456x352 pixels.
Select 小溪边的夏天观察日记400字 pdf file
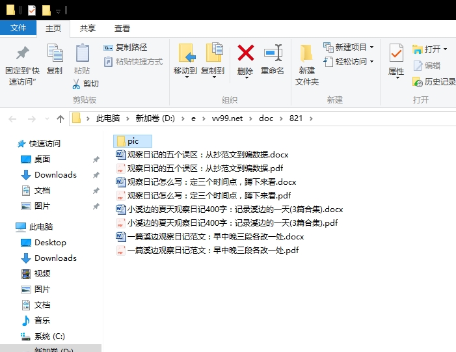point(227,223)
